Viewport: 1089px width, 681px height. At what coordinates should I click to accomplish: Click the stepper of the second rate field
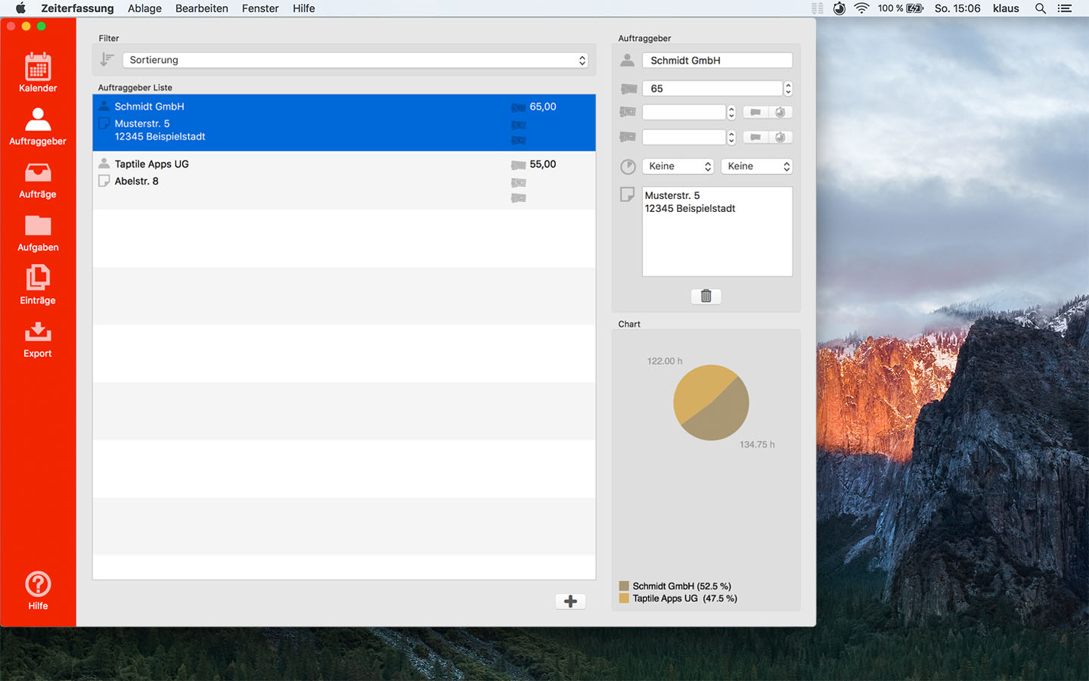[731, 112]
